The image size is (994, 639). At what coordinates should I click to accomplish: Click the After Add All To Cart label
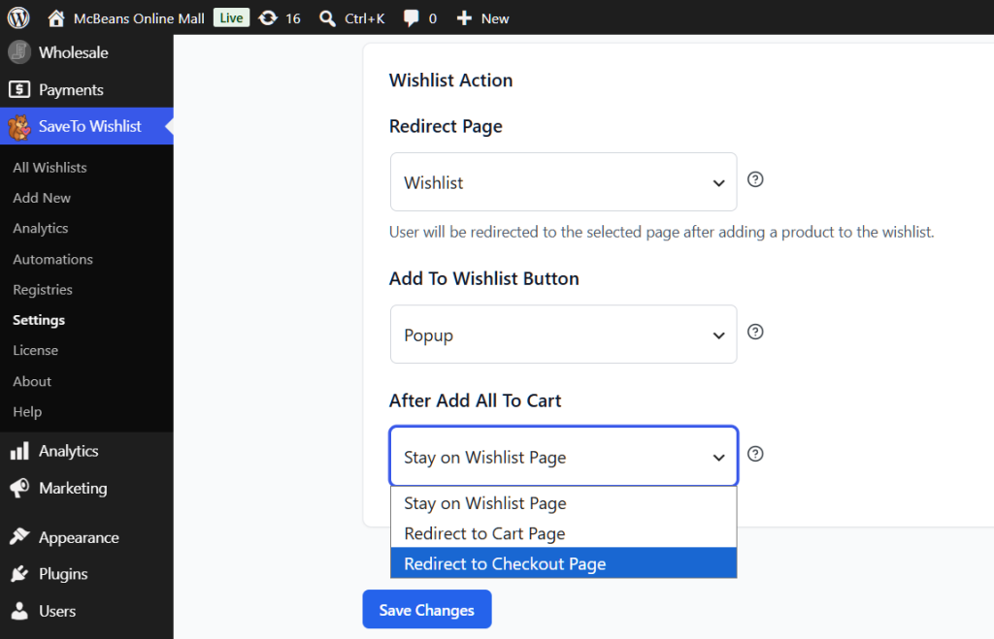(x=475, y=400)
